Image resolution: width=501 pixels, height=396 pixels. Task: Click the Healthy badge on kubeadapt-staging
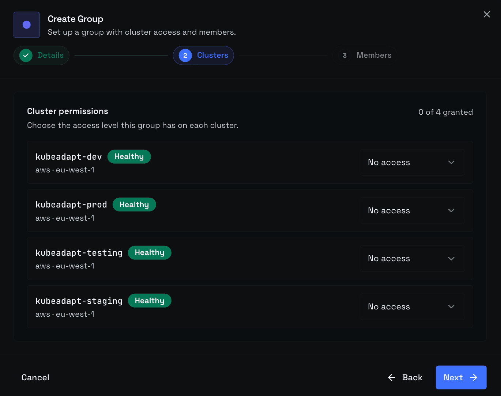tap(150, 301)
